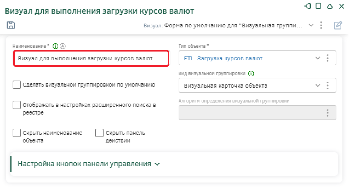349x188 pixels.
Task: Open the three-dot menu beside Визуал selector
Action: (321, 25)
